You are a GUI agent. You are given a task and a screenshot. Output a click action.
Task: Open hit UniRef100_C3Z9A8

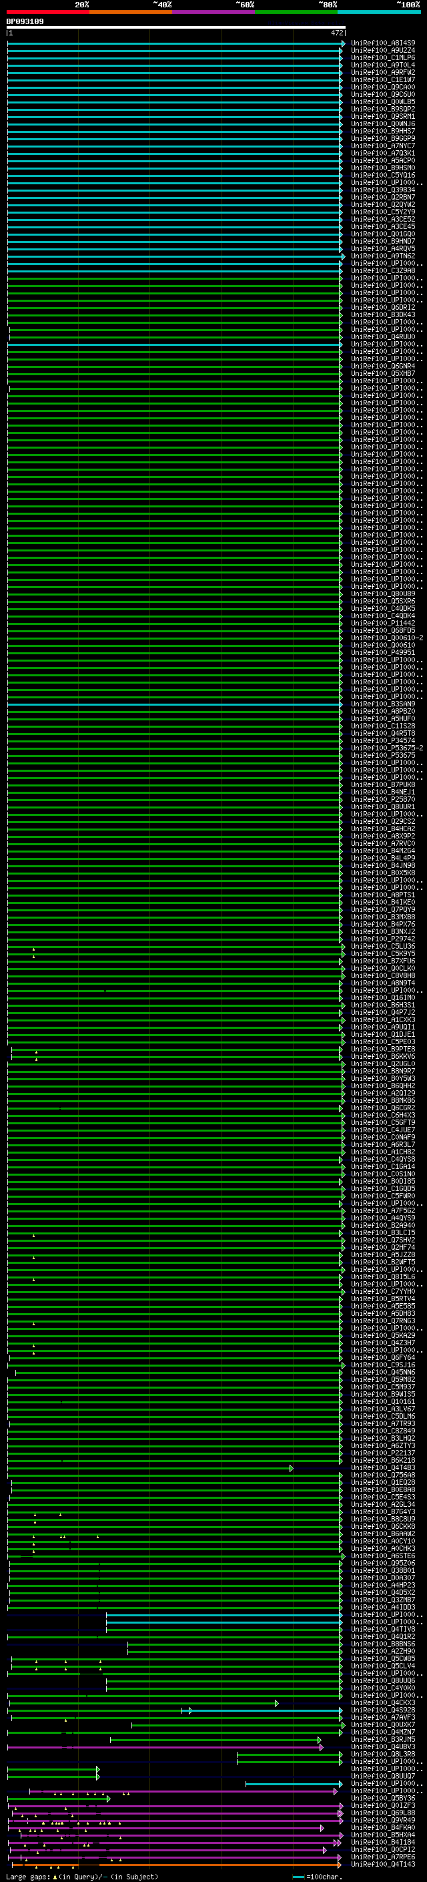point(383,270)
